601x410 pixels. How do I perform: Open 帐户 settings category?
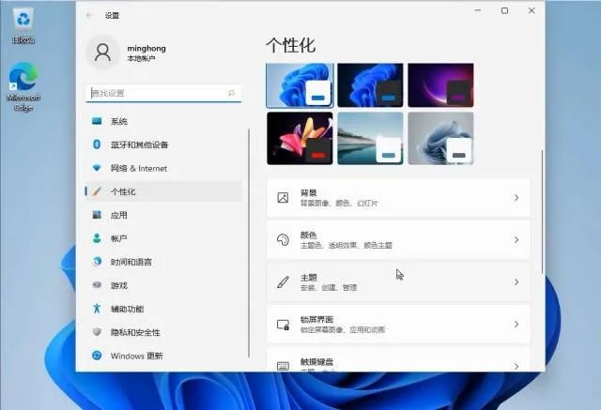click(x=164, y=238)
